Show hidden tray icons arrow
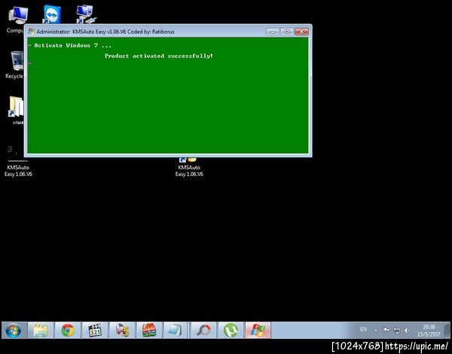452x354 pixels. pyautogui.click(x=376, y=331)
